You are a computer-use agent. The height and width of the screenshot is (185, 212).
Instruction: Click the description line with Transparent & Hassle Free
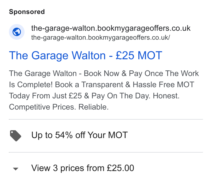tap(102, 85)
